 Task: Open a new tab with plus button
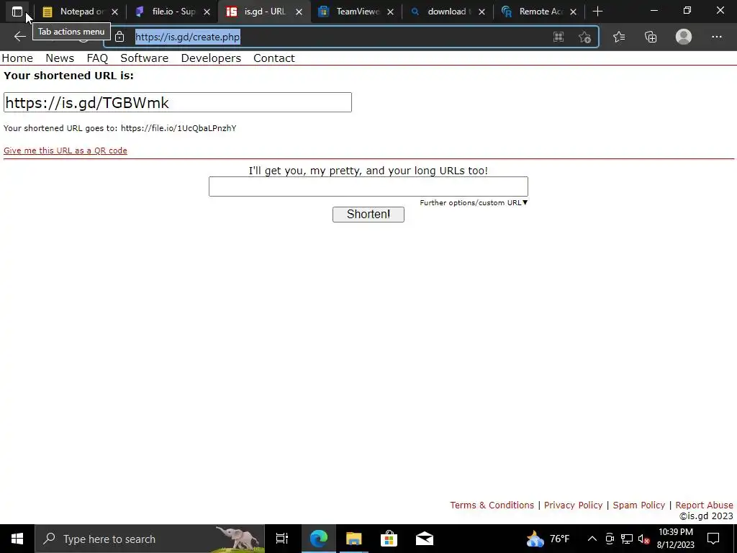point(597,12)
